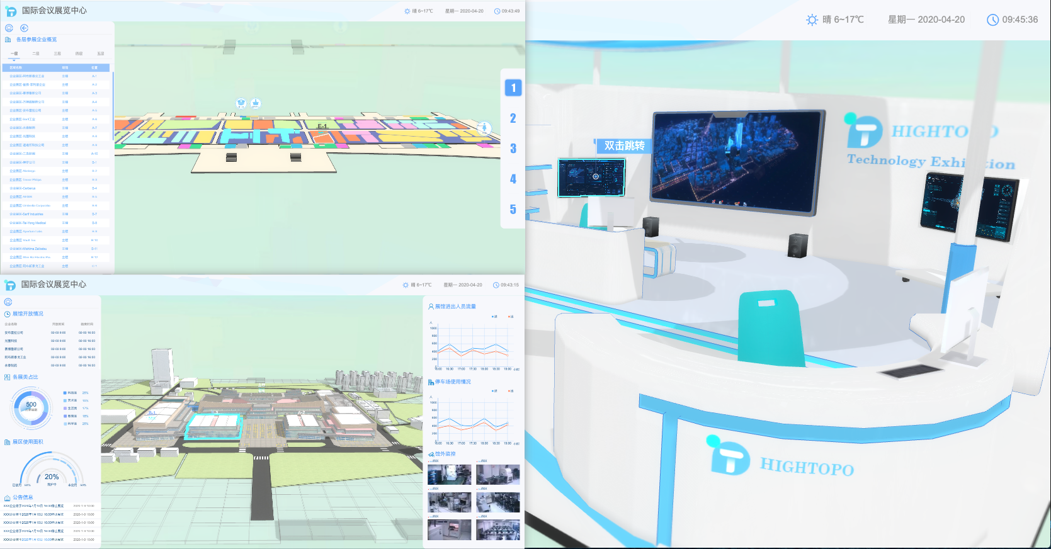Click the person icon next to 展馆进出人员流量
This screenshot has width=1051, height=549.
431,307
